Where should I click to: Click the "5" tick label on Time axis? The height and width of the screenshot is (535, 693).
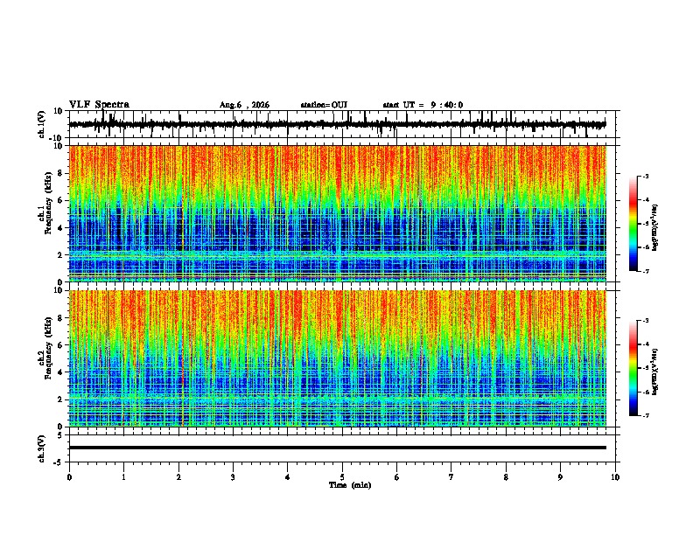342,477
